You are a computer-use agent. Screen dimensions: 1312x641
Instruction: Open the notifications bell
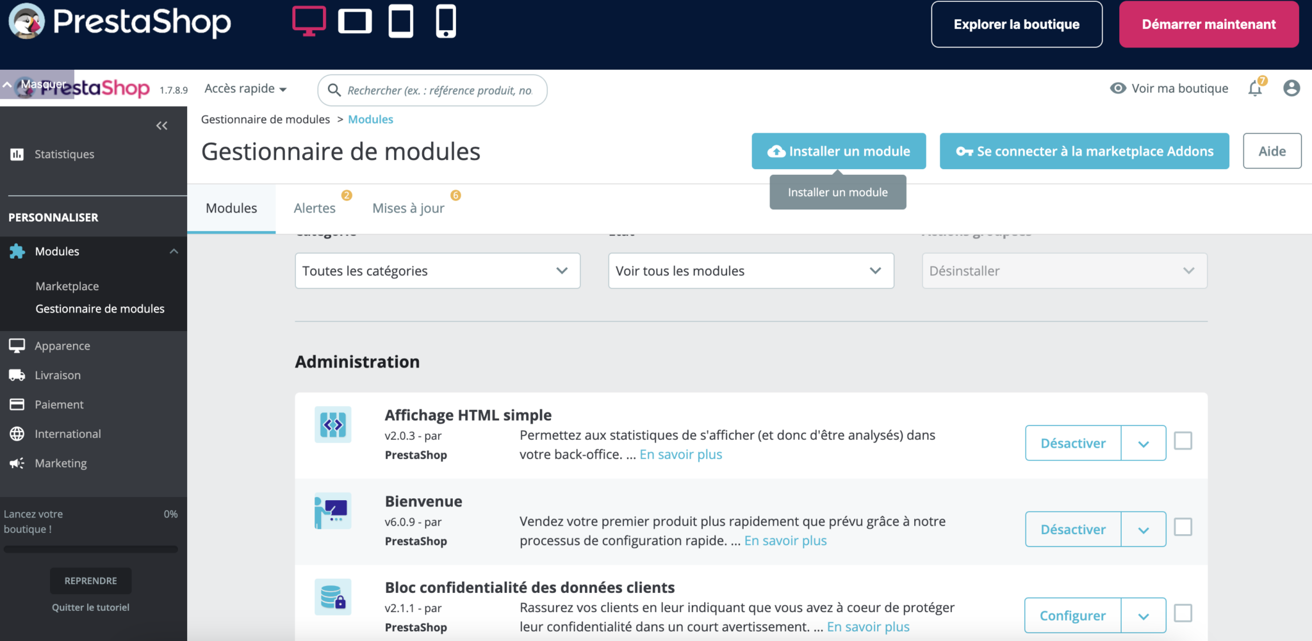[1255, 88]
